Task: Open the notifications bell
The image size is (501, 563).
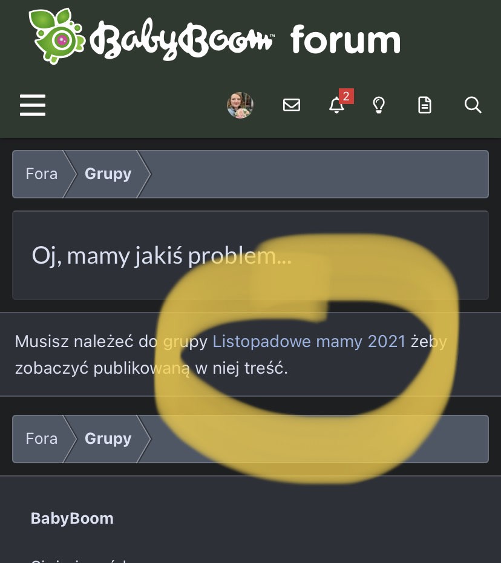Action: [x=336, y=105]
